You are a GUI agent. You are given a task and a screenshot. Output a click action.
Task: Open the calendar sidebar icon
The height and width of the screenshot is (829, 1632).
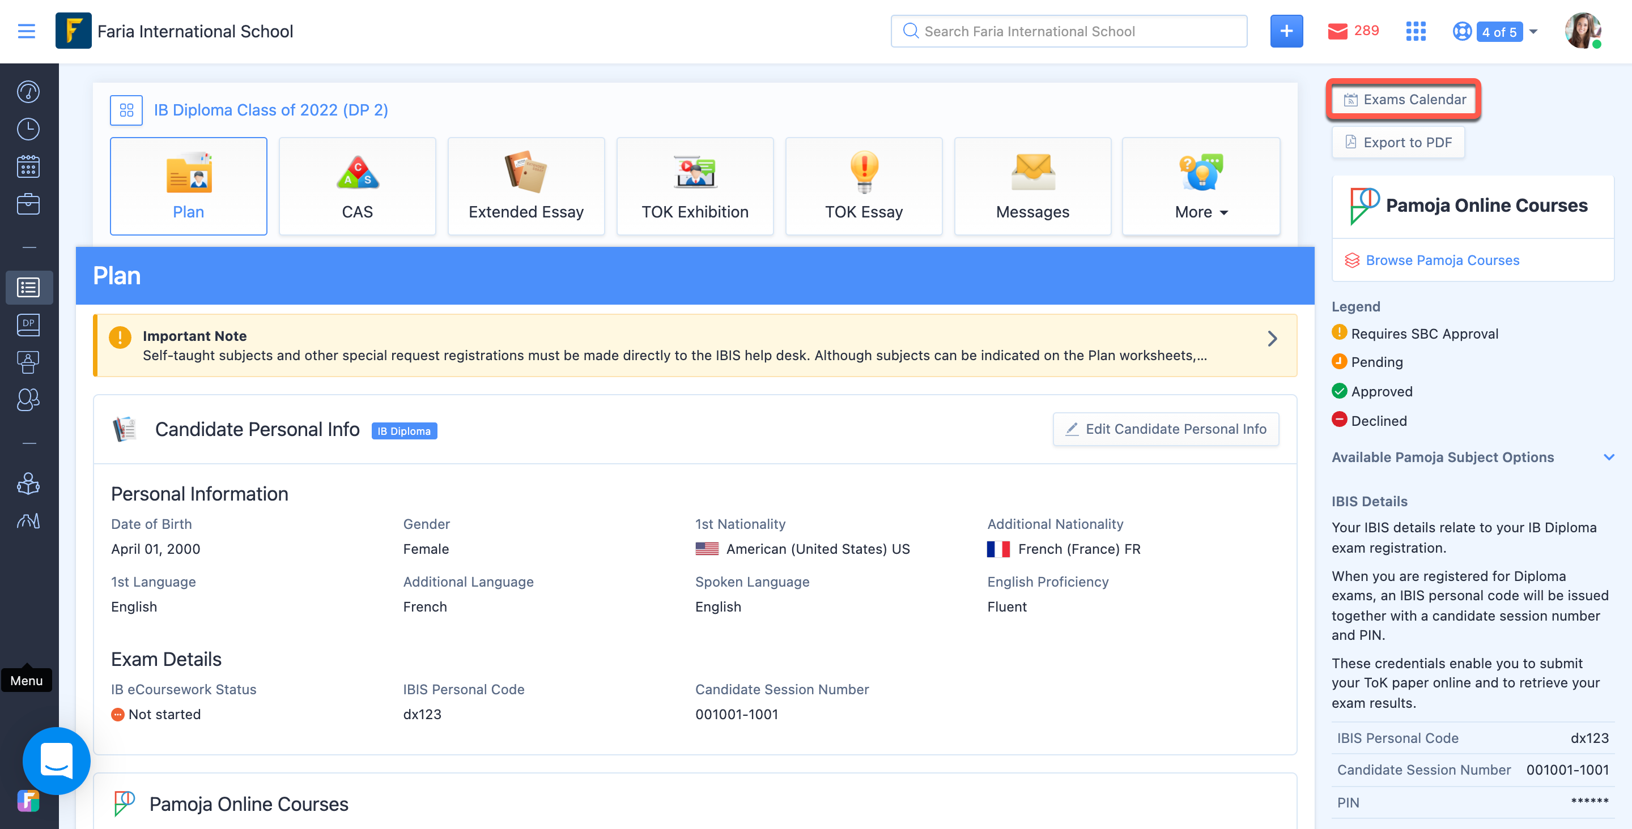coord(28,167)
